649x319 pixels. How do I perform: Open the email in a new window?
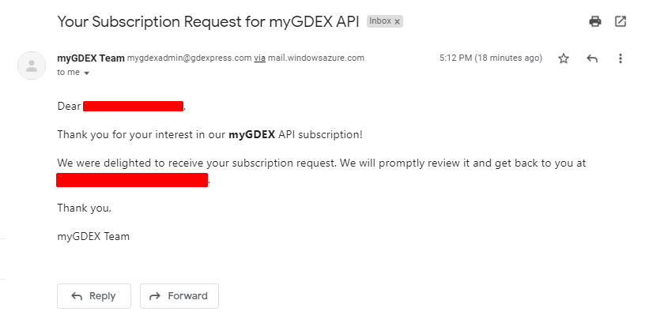point(620,21)
